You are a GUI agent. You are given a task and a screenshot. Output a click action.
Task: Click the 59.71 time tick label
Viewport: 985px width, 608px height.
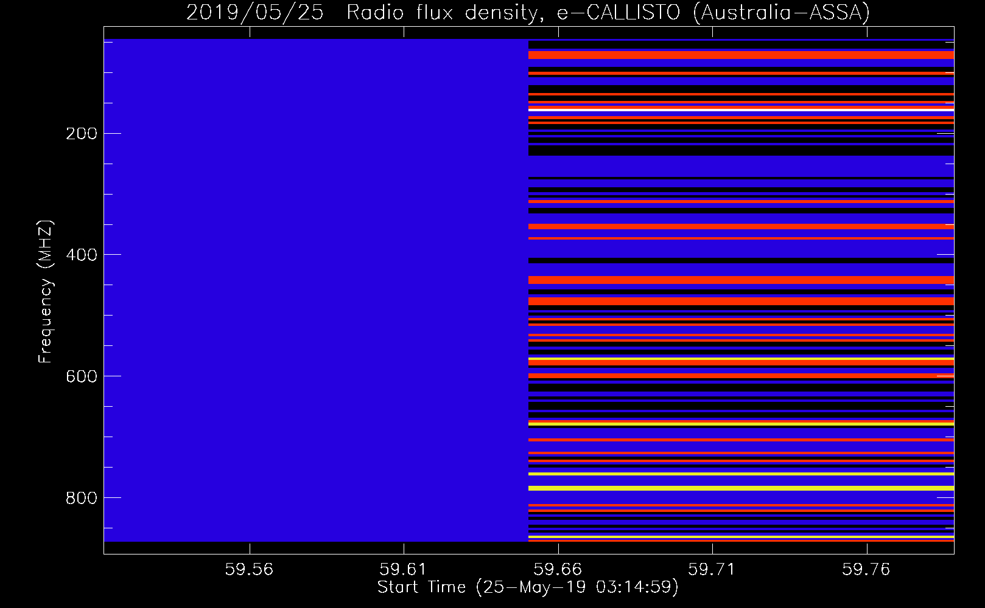coord(712,570)
